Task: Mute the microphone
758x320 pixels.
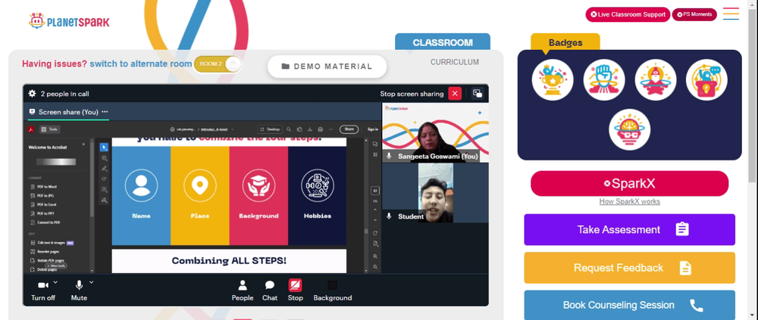Action: 79,291
